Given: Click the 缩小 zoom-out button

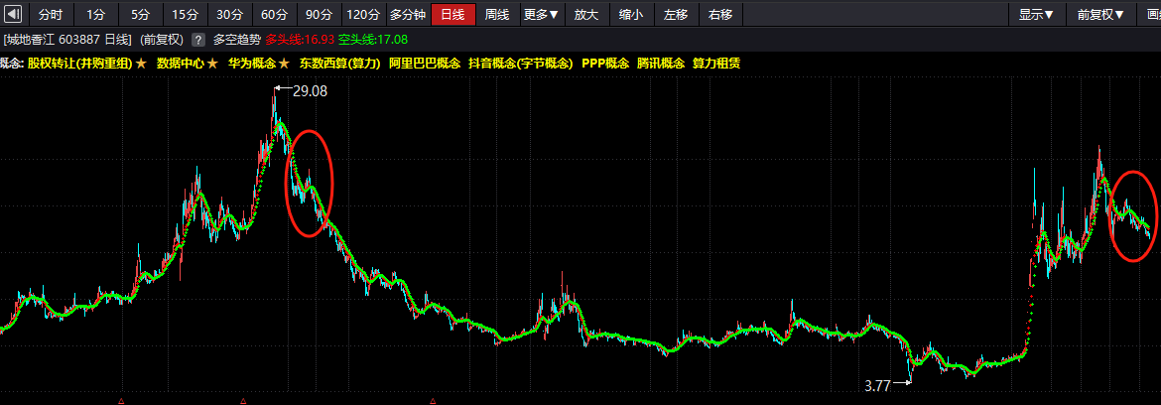Looking at the screenshot, I should coord(631,14).
